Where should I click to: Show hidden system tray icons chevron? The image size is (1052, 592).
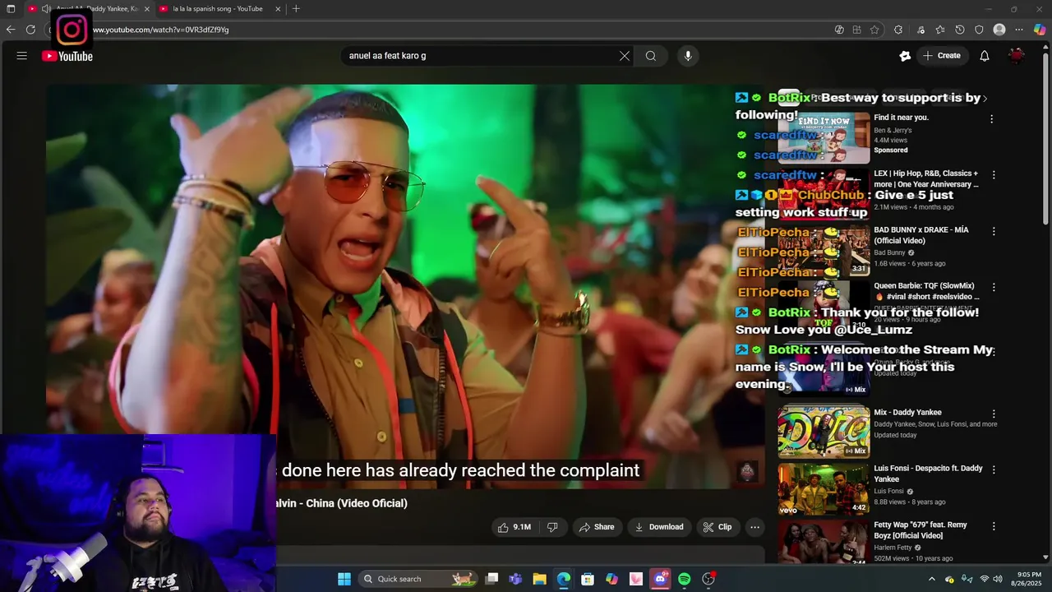click(931, 579)
